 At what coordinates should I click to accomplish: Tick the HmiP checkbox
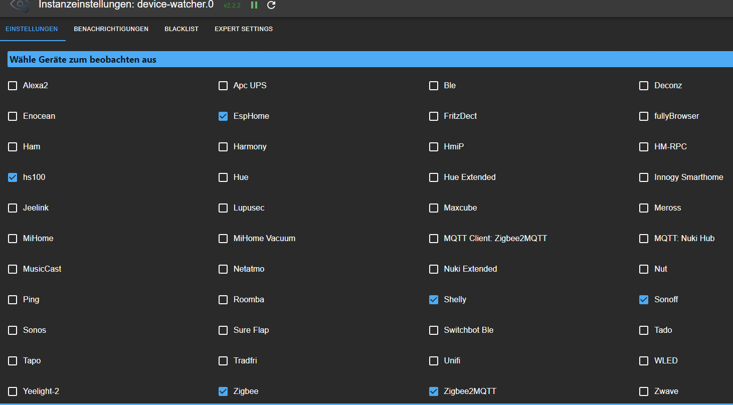click(434, 147)
